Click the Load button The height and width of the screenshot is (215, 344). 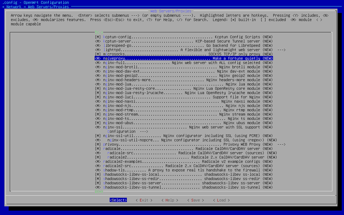(x=221, y=200)
